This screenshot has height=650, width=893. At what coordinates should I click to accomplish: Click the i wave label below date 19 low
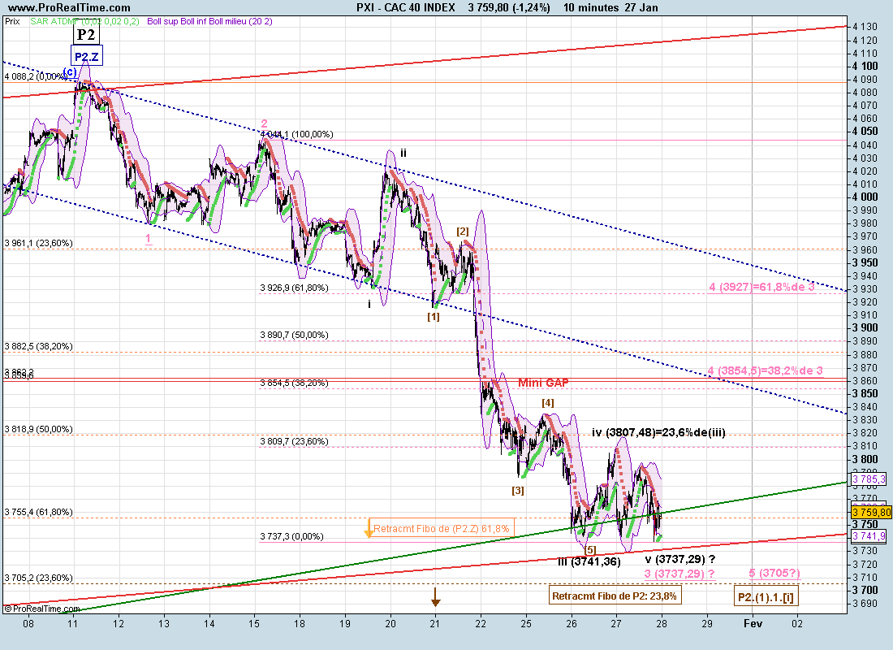(369, 305)
